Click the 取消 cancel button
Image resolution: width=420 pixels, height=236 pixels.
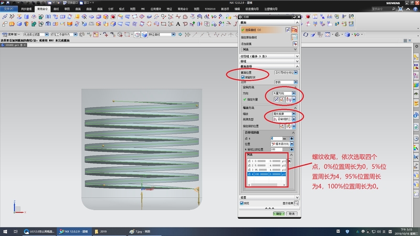[292, 213]
